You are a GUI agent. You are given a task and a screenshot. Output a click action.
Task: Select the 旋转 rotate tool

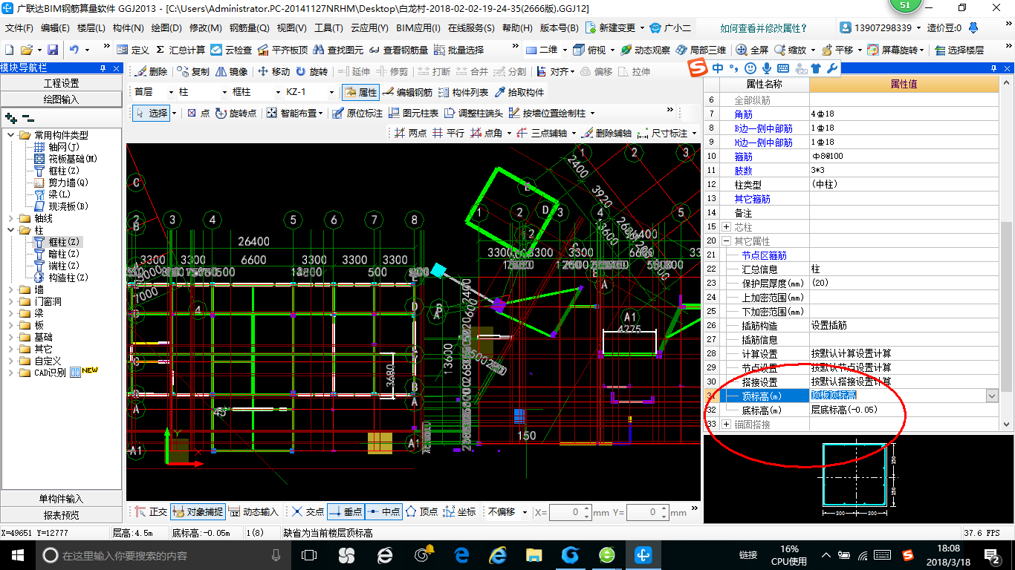pos(311,72)
